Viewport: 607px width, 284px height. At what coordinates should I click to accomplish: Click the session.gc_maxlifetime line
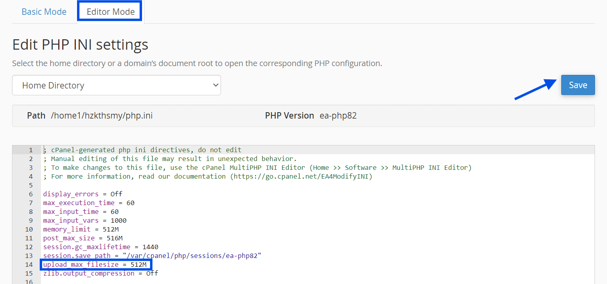coord(100,247)
